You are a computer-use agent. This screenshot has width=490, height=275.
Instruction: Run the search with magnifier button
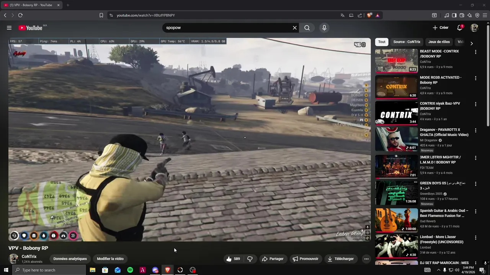307,27
